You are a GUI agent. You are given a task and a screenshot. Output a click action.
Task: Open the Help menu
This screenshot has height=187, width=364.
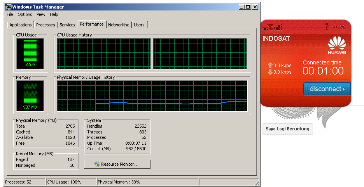[54, 14]
